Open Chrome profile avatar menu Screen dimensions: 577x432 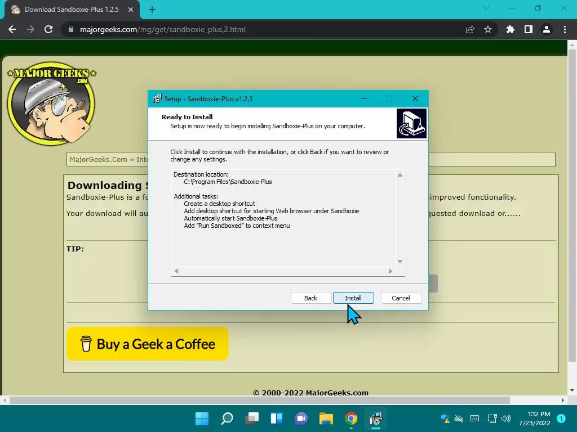pyautogui.click(x=547, y=29)
